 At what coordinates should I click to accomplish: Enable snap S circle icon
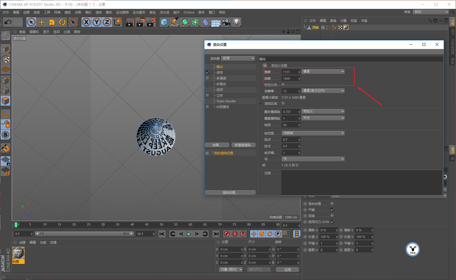click(x=5, y=135)
